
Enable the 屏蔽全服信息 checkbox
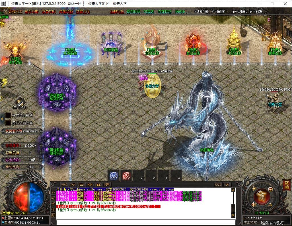tap(8, 123)
